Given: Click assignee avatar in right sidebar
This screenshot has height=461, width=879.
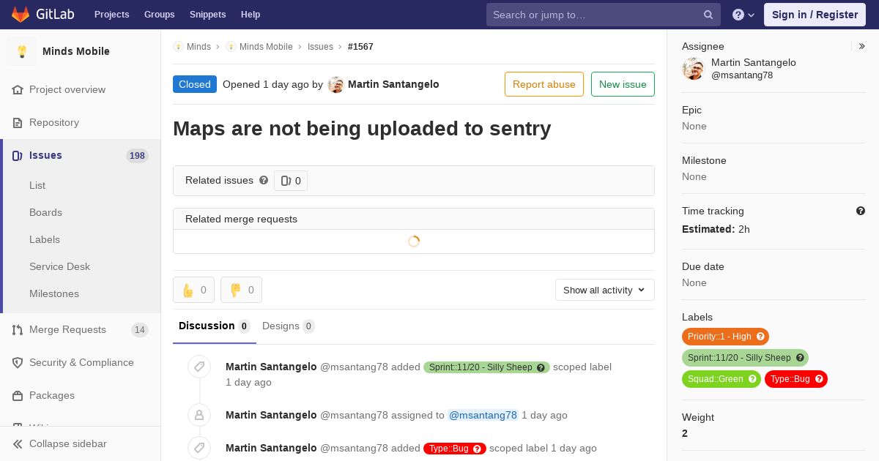Looking at the screenshot, I should point(693,69).
